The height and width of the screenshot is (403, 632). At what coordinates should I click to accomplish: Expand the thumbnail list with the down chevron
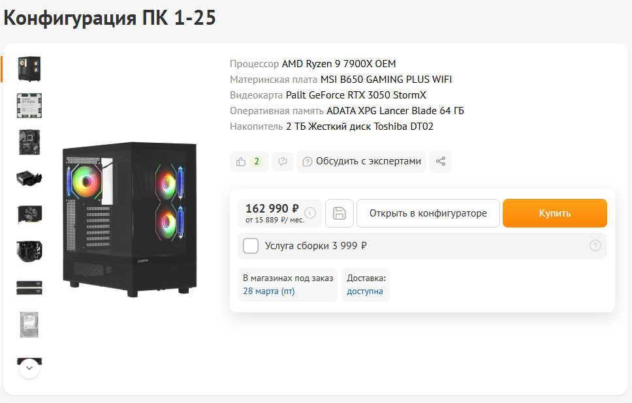pyautogui.click(x=29, y=368)
